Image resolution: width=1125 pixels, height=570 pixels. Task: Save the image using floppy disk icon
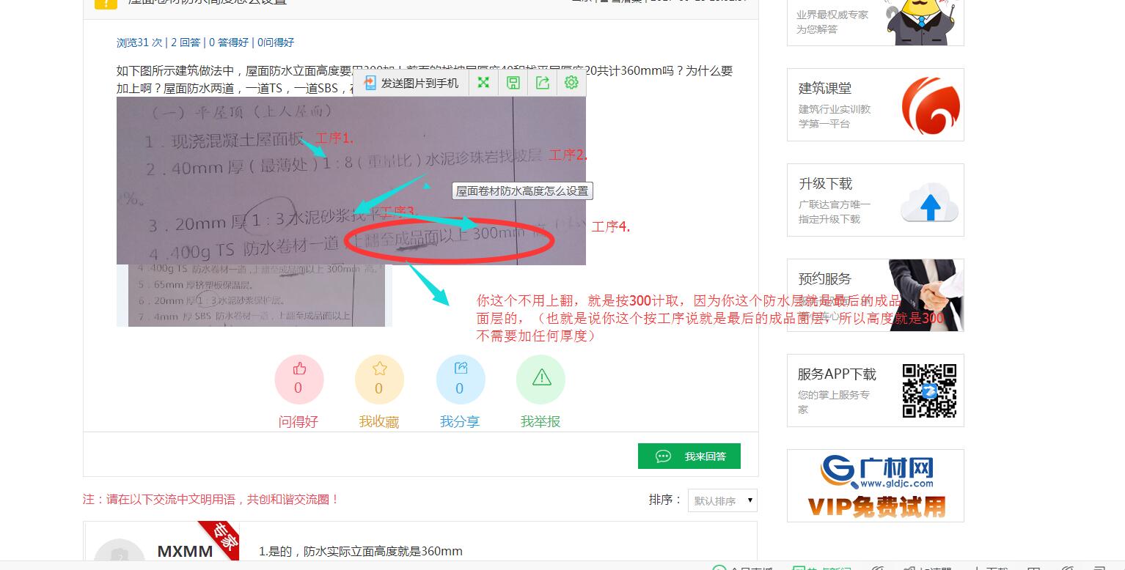point(513,83)
